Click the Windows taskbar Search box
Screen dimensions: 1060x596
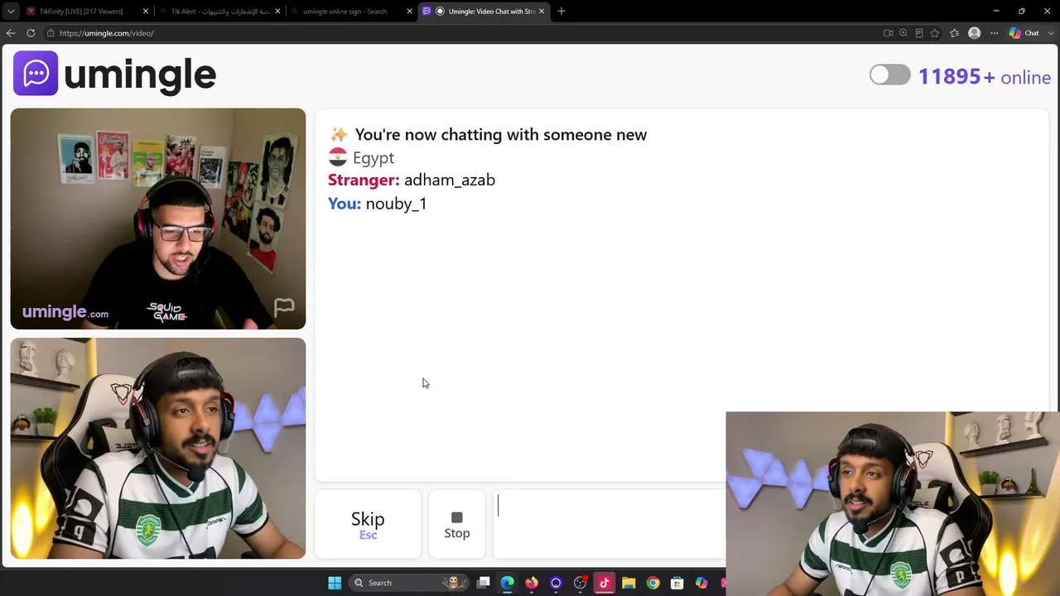407,583
